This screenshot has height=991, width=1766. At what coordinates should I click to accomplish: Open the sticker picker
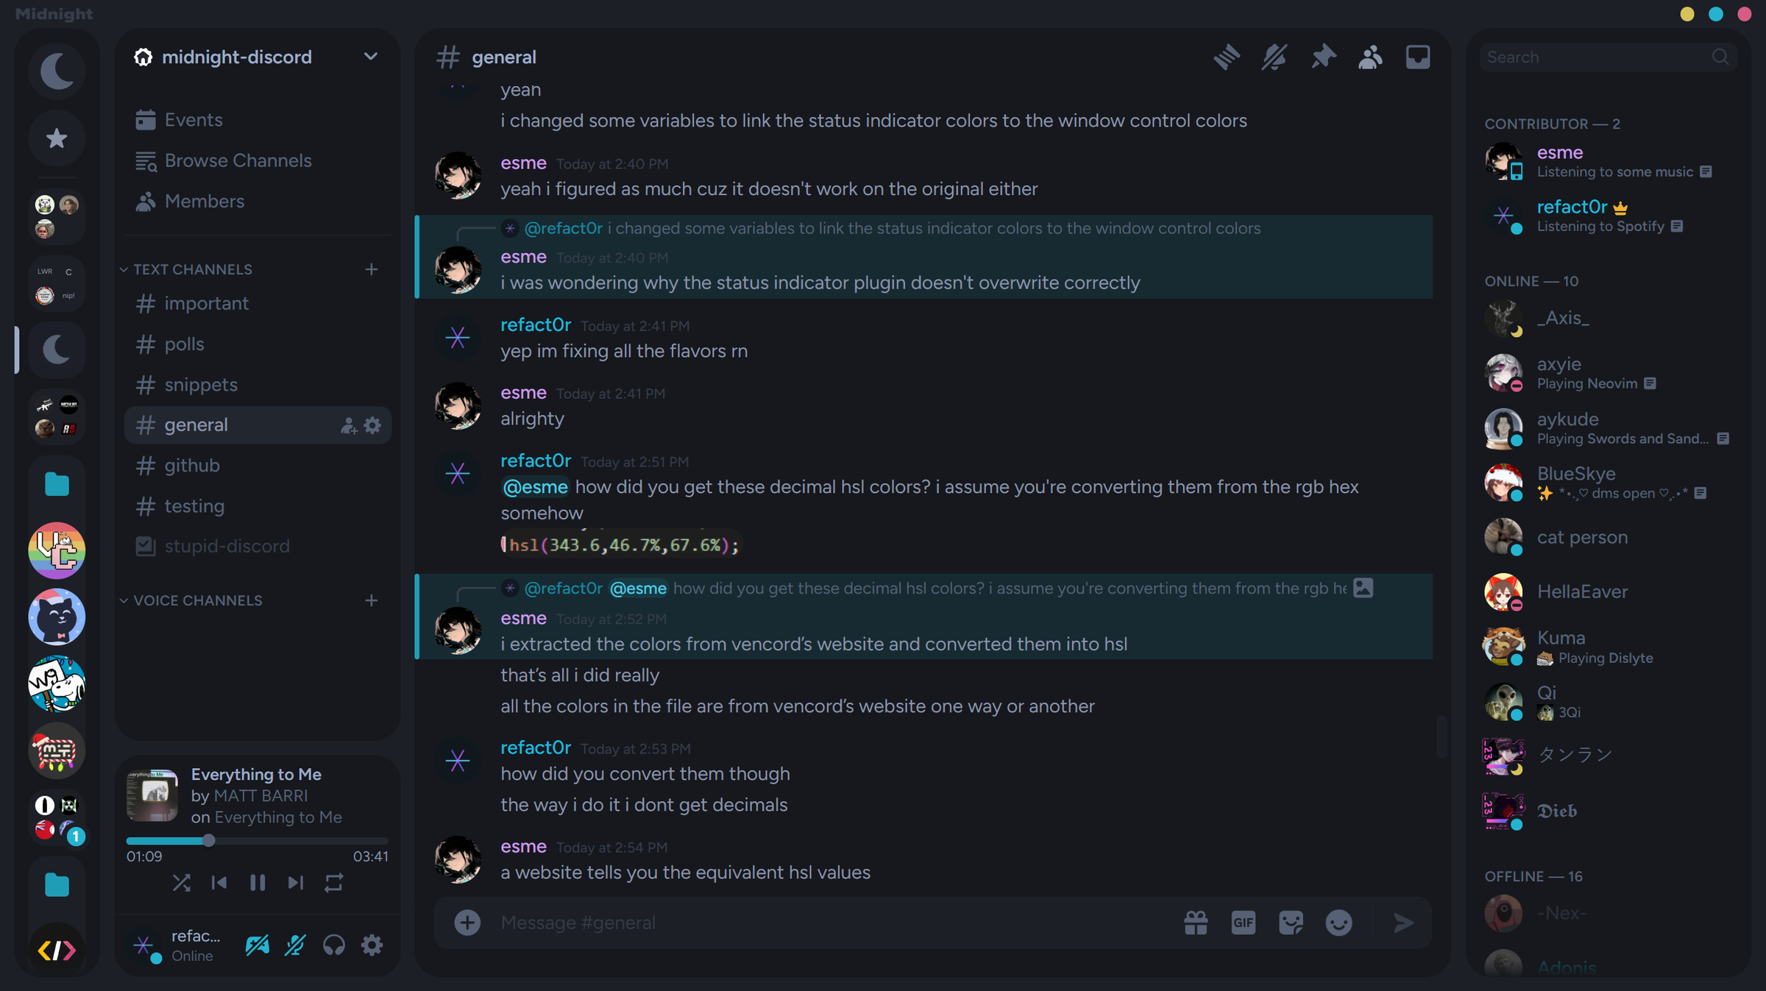(x=1291, y=922)
